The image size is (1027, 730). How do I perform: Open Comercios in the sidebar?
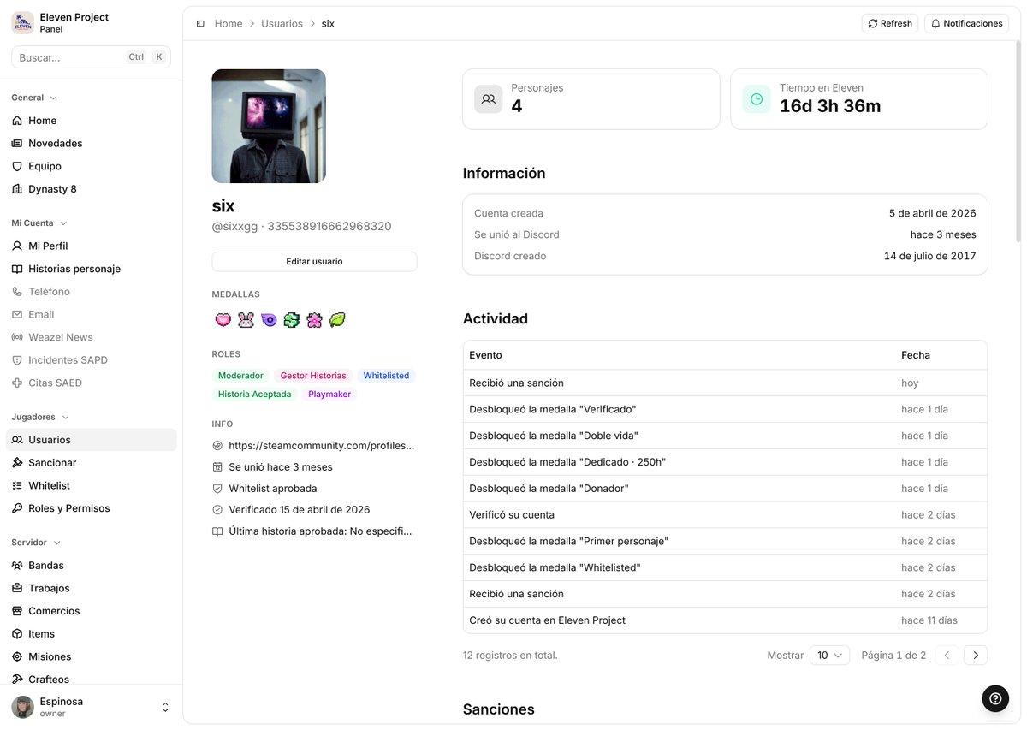pyautogui.click(x=91, y=611)
